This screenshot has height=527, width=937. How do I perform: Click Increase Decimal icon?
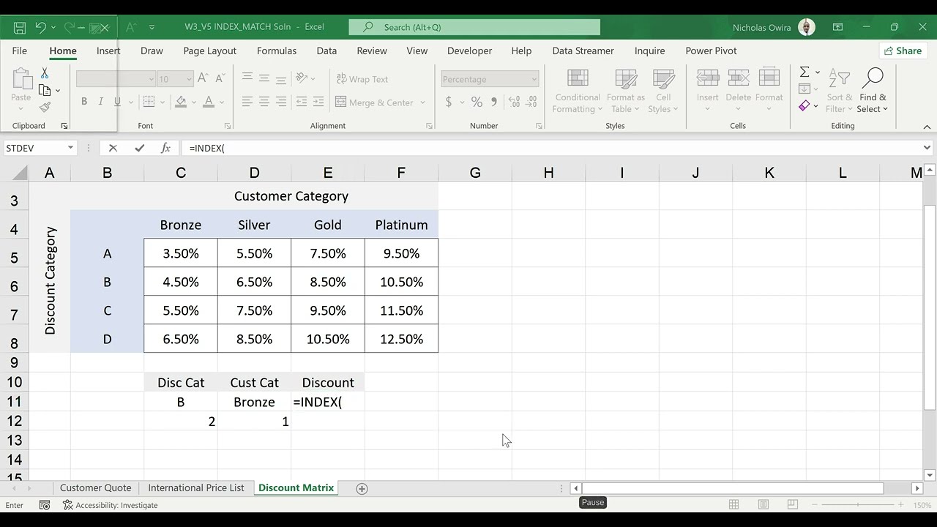514,102
